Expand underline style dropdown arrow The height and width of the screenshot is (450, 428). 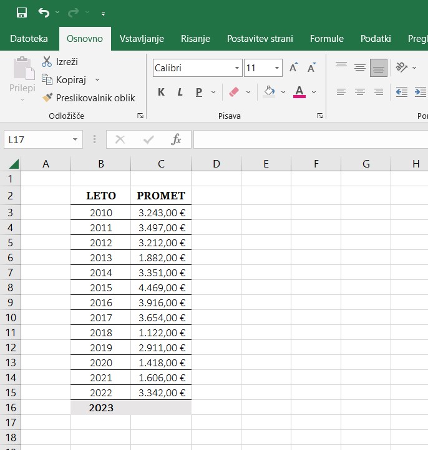pos(213,92)
